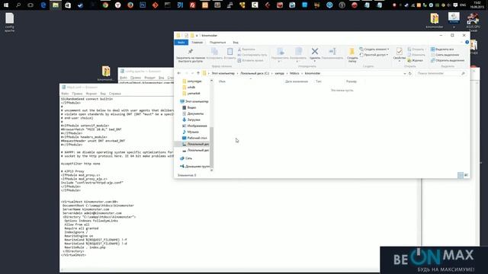
Task: Open Easy access (Простой доступ) dropdown
Action: click(374, 55)
